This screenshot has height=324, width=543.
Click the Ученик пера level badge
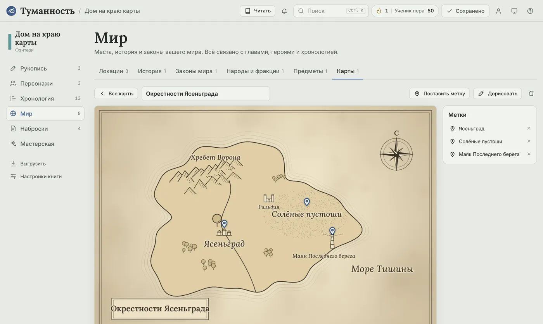[x=414, y=11]
